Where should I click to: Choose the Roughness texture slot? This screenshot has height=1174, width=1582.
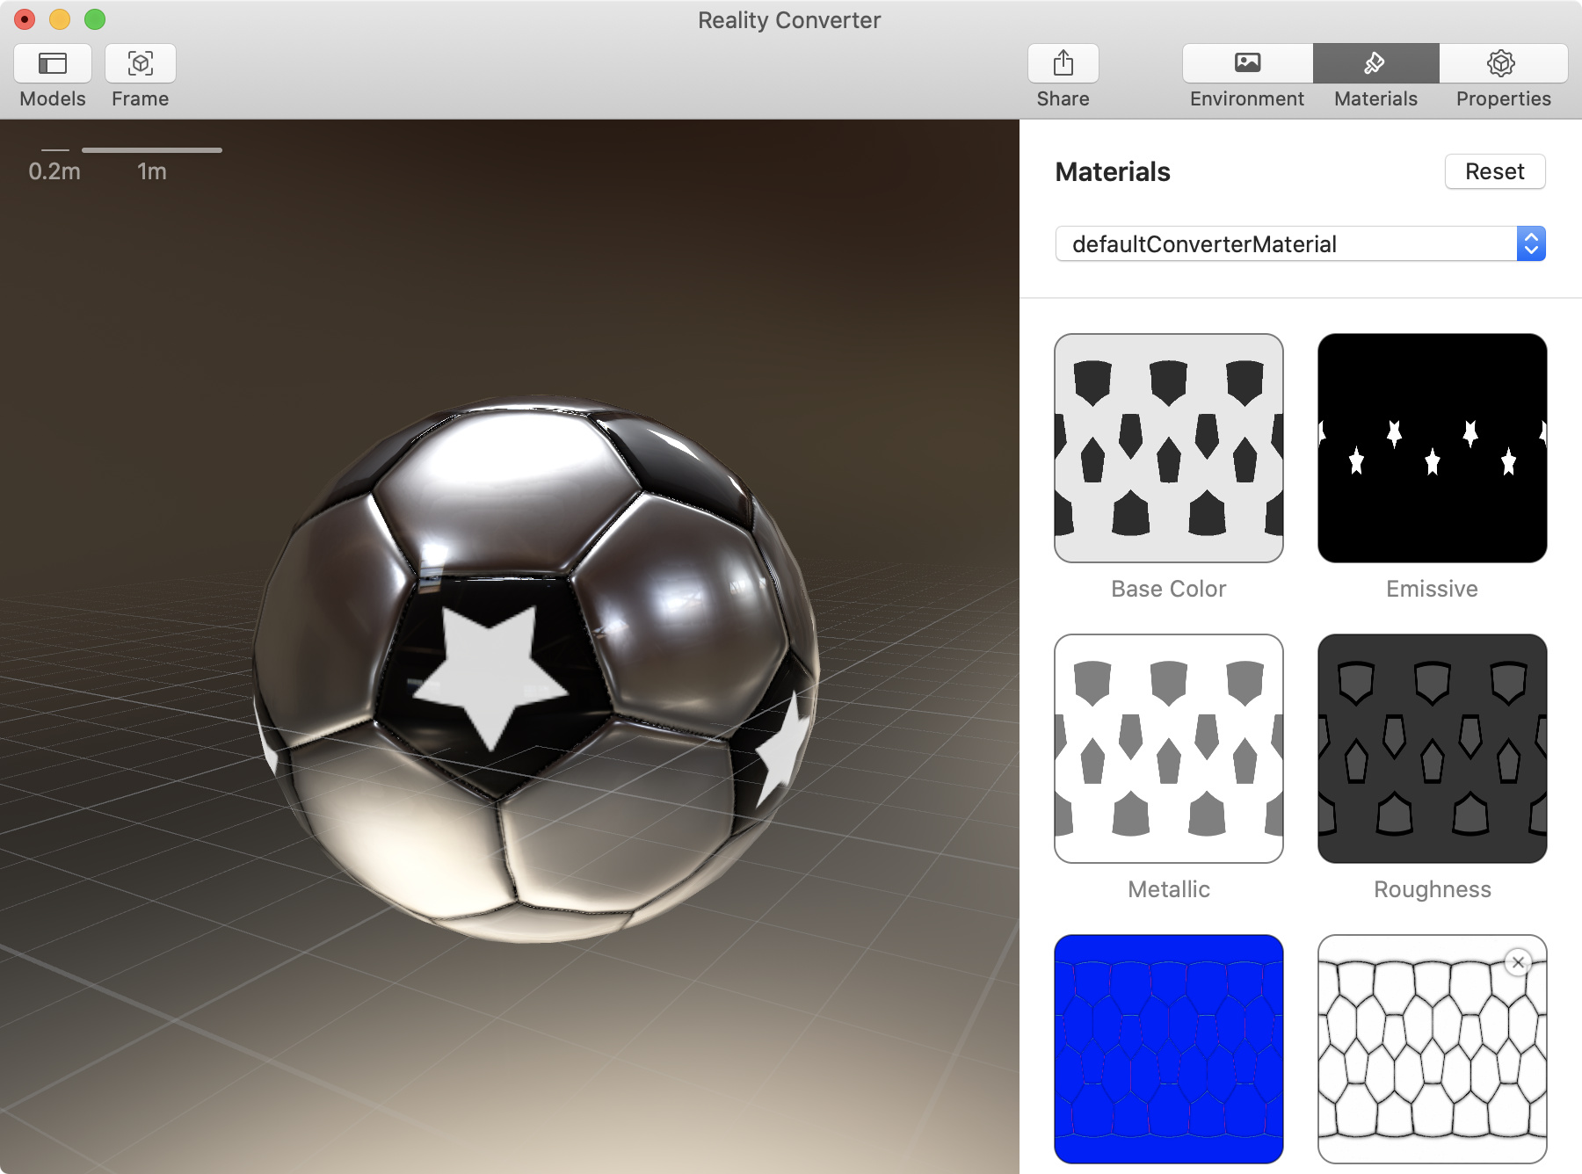click(x=1432, y=749)
